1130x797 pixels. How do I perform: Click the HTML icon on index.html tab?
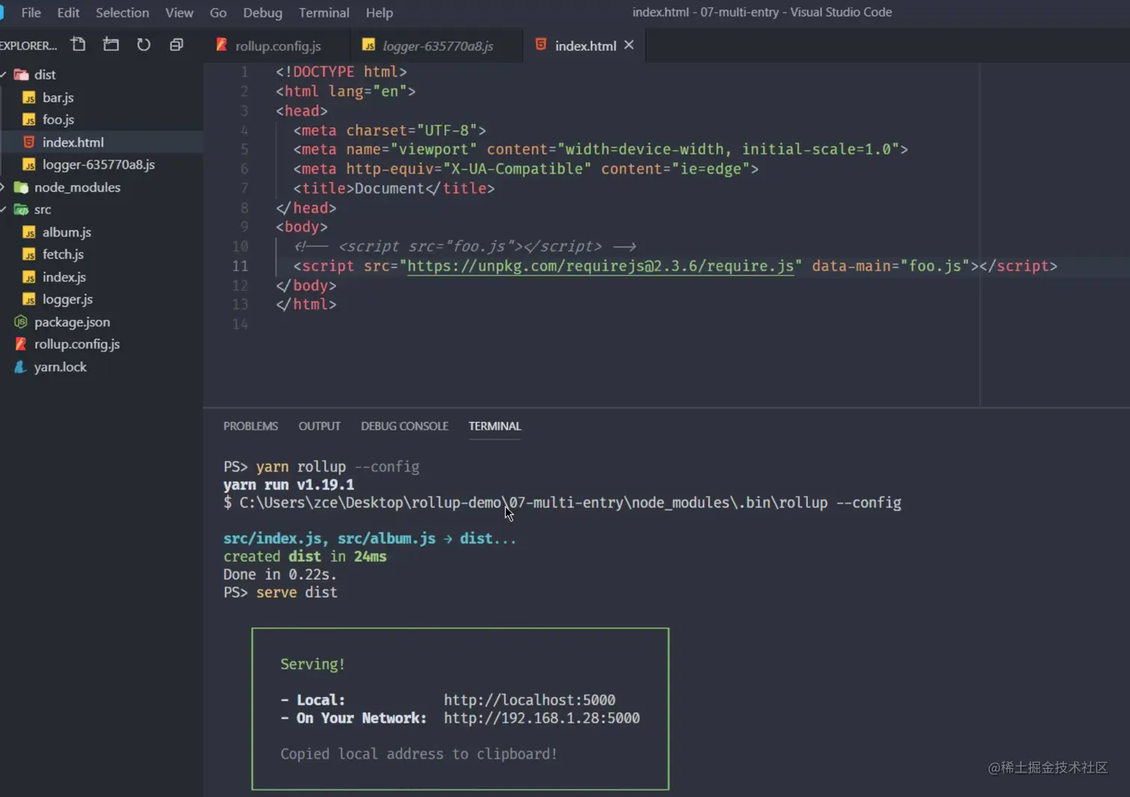(540, 45)
